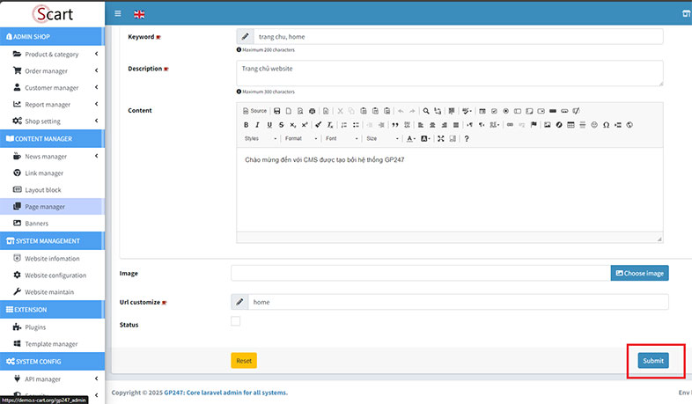Image resolution: width=692 pixels, height=404 pixels.
Task: Insert a special character (omega icon)
Action: [606, 125]
